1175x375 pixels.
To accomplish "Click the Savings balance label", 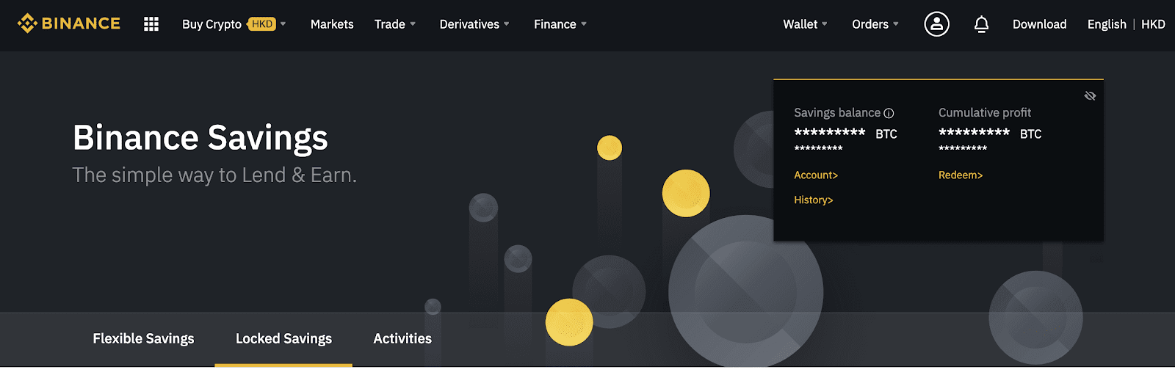I will point(837,112).
